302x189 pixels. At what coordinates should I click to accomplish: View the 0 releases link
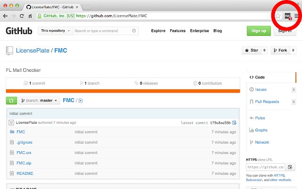(146, 83)
